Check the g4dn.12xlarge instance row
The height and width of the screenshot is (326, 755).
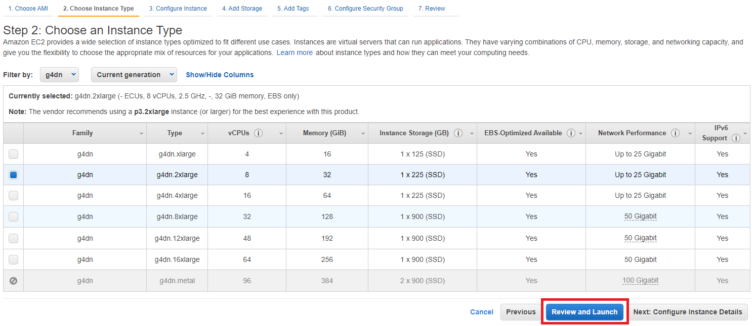tap(13, 238)
